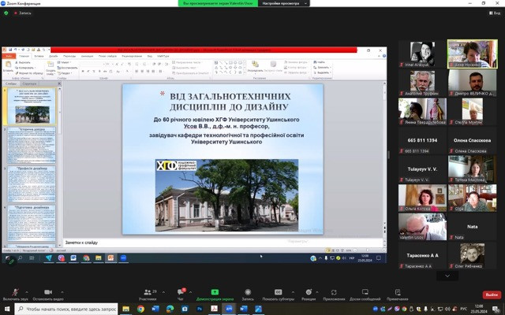Select Anna's highlighted video thumbnail
This screenshot has width=505, height=315.
pyautogui.click(x=472, y=54)
